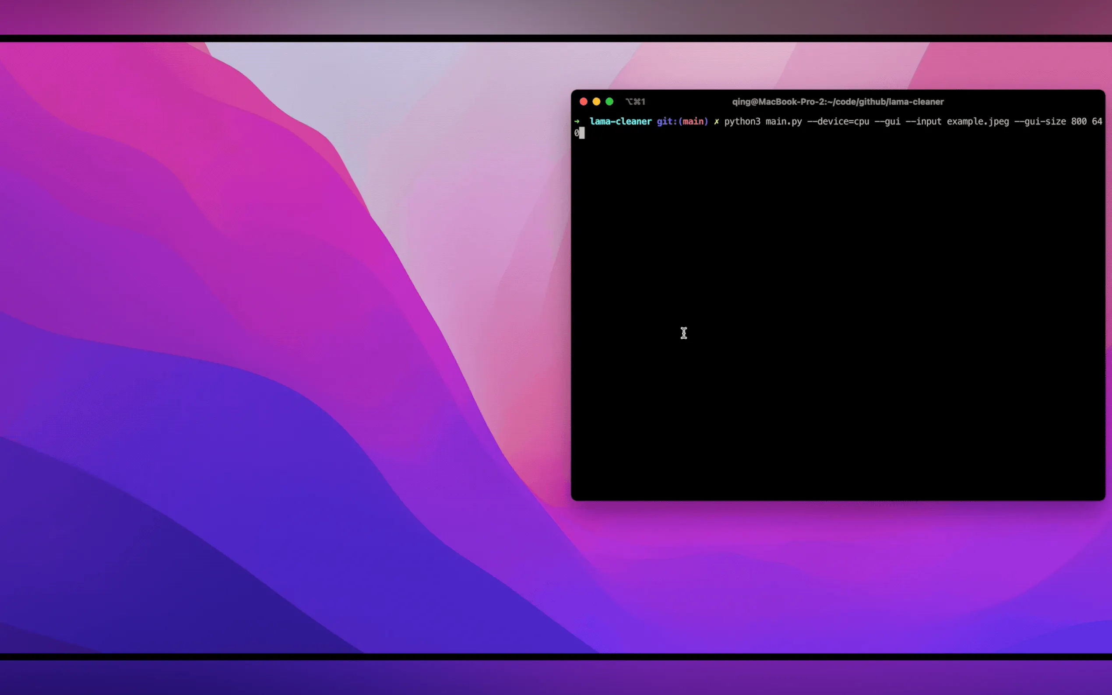Maximize the terminal with green button
Image resolution: width=1112 pixels, height=695 pixels.
[x=609, y=102]
